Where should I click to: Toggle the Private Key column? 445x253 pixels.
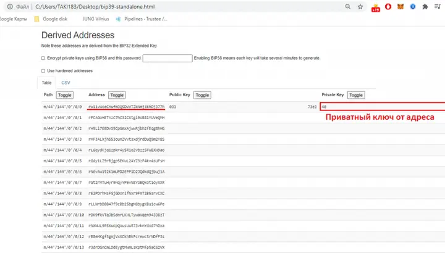[x=356, y=95]
